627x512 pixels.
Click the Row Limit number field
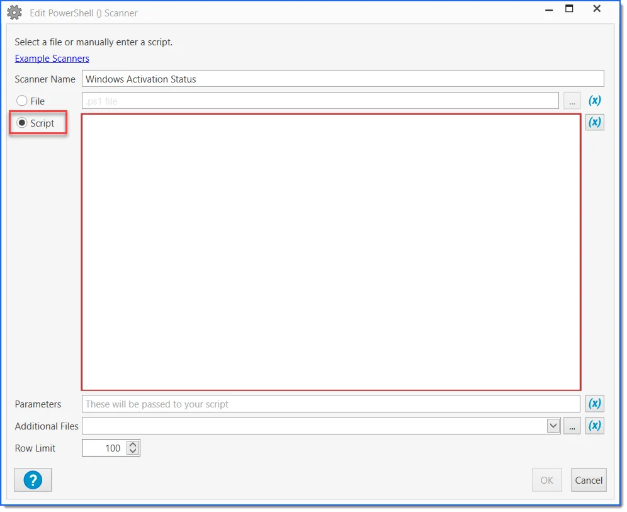click(x=104, y=448)
